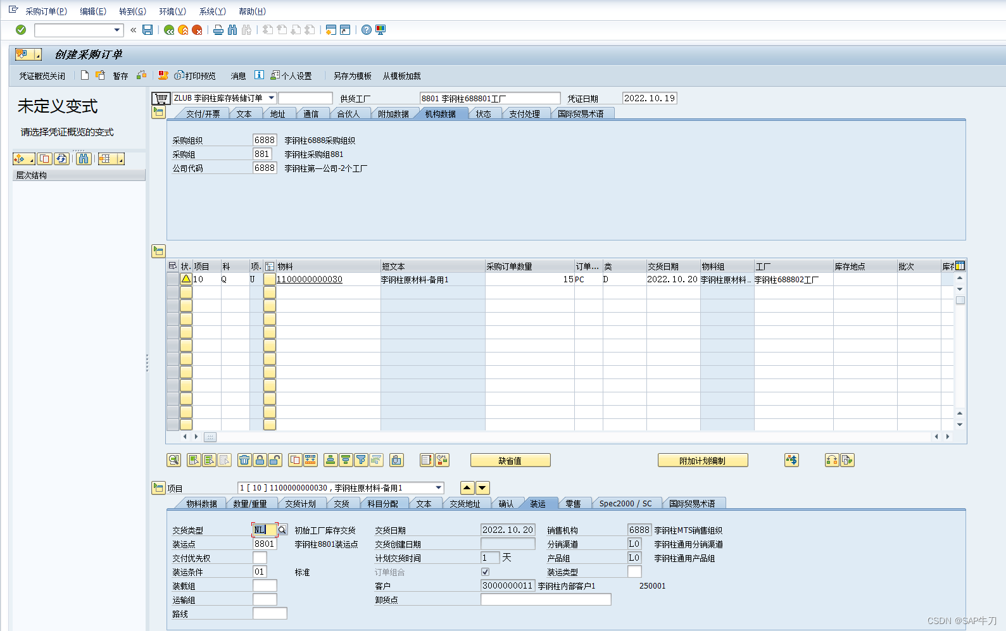Viewport: 1006px width, 631px height.
Task: Open the item selection dropdown showing 1100000000030
Action: click(x=439, y=488)
